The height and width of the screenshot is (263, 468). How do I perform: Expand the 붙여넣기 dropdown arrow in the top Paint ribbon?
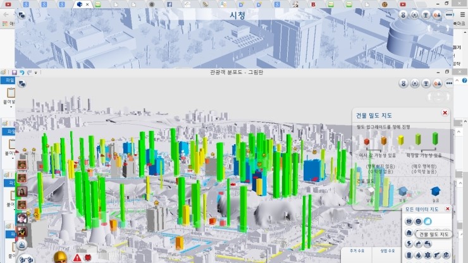click(x=11, y=107)
